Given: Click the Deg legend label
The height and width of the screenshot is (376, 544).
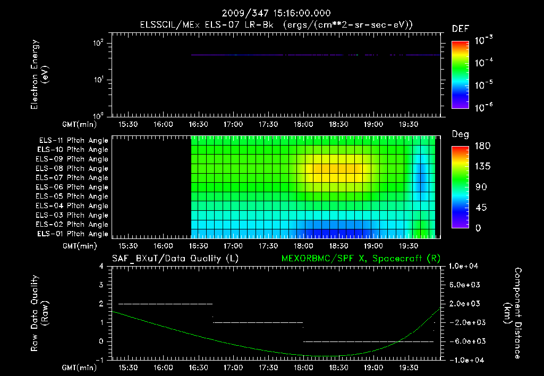Looking at the screenshot, I should (x=461, y=134).
